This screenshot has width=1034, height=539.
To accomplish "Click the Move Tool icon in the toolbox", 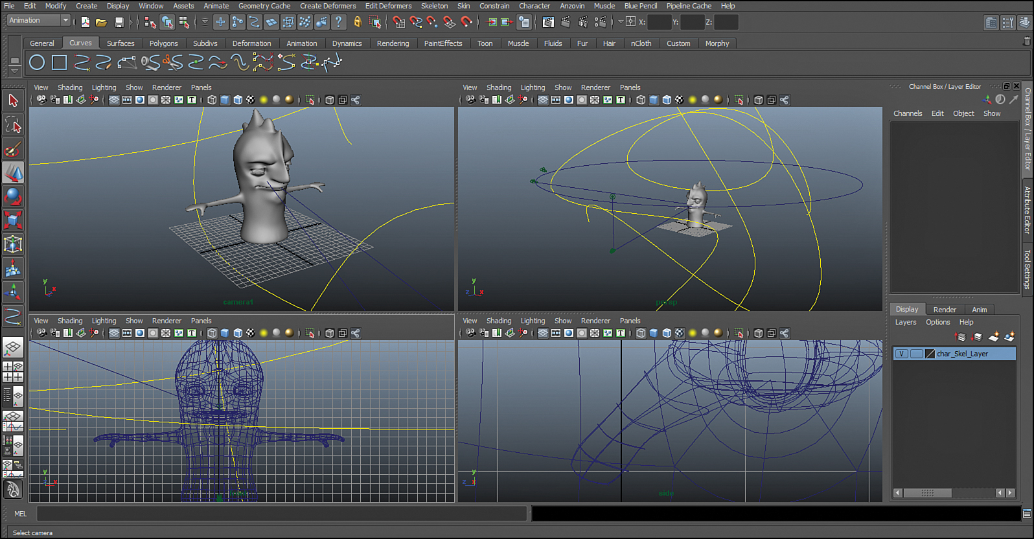I will (13, 173).
